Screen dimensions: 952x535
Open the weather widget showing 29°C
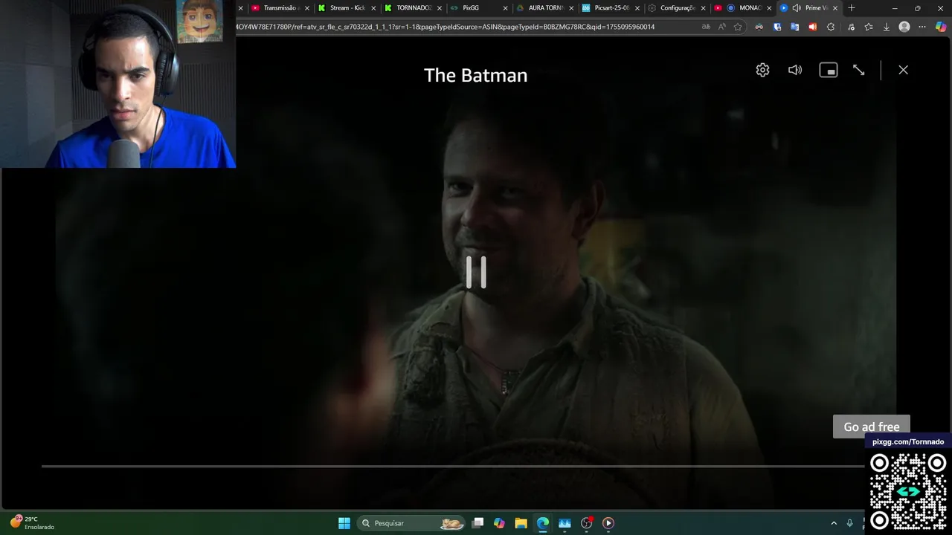coord(32,523)
